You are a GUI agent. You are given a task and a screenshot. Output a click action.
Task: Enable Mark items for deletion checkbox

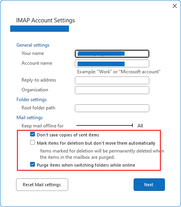[x=33, y=143]
